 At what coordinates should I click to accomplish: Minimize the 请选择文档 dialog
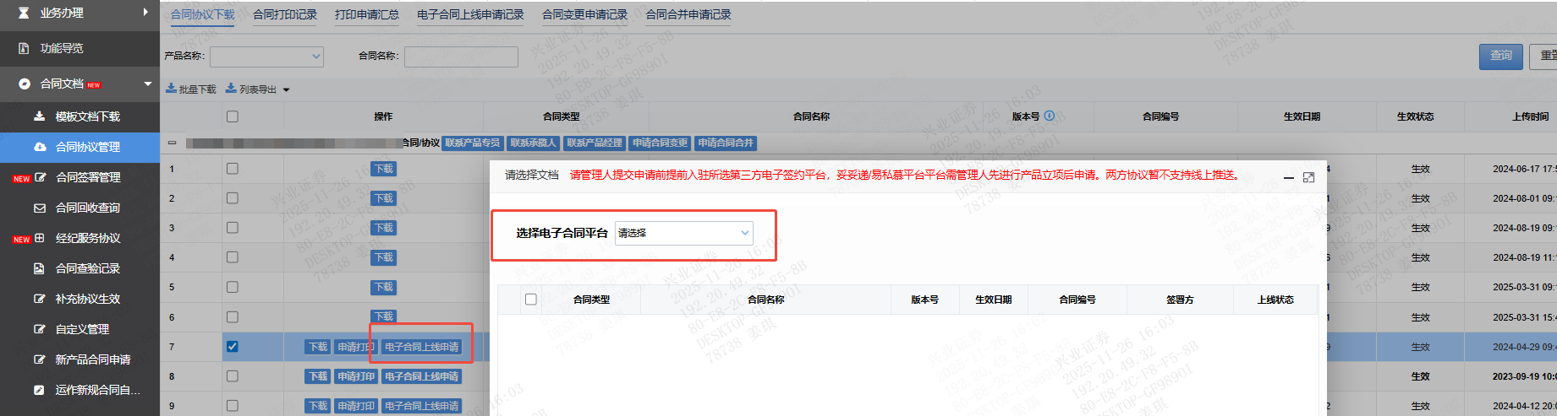[1288, 177]
